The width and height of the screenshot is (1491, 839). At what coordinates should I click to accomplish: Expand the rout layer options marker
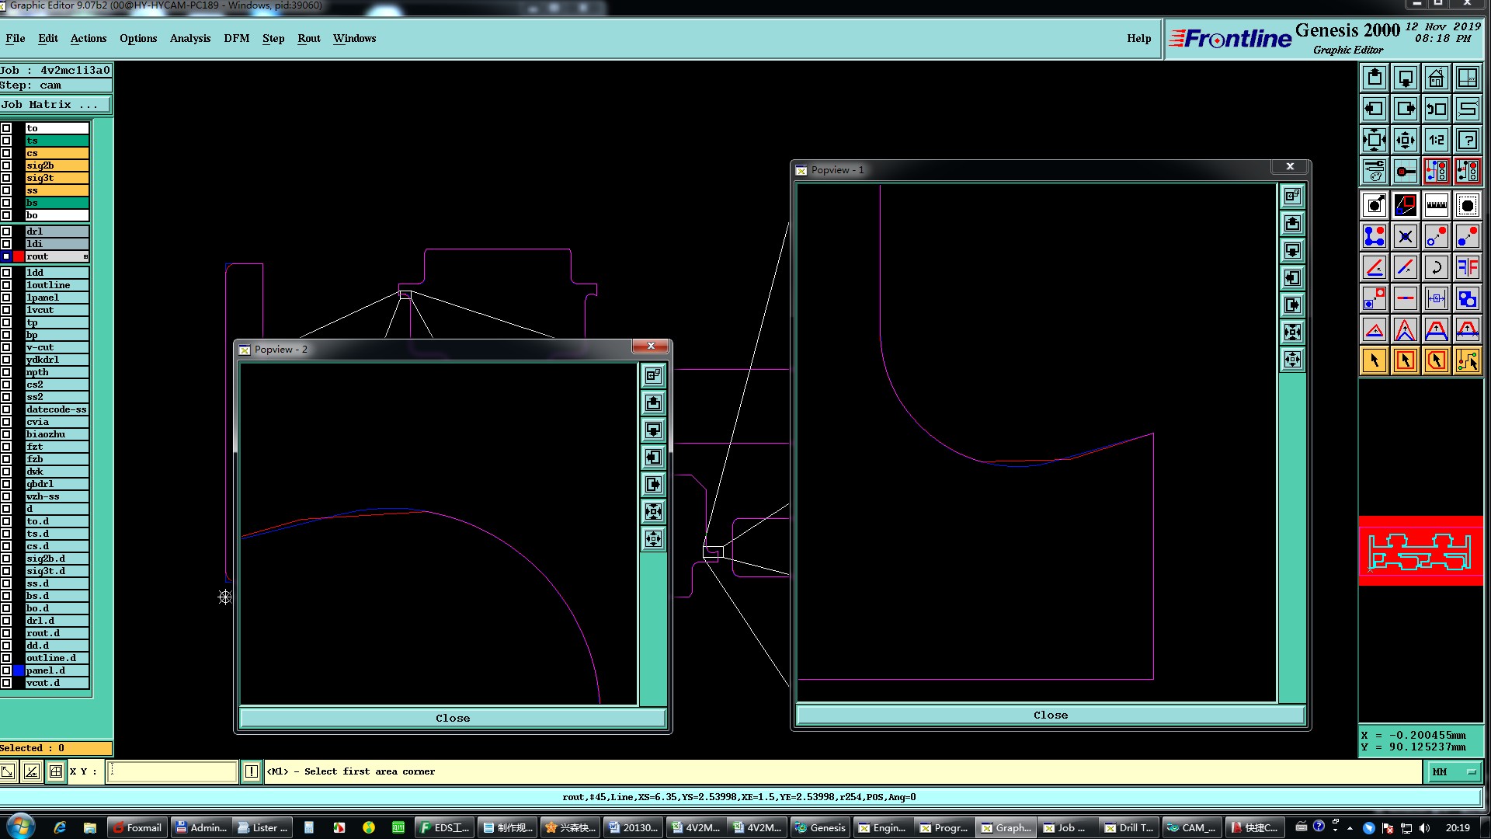pos(85,256)
